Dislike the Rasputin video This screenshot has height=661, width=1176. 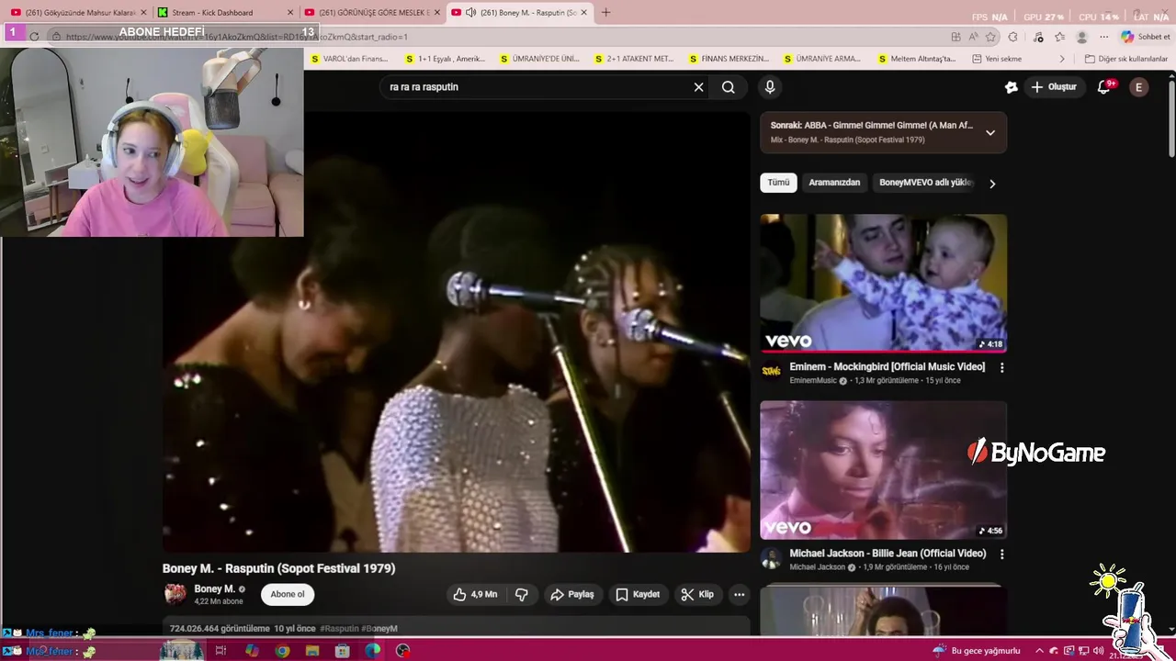(522, 594)
